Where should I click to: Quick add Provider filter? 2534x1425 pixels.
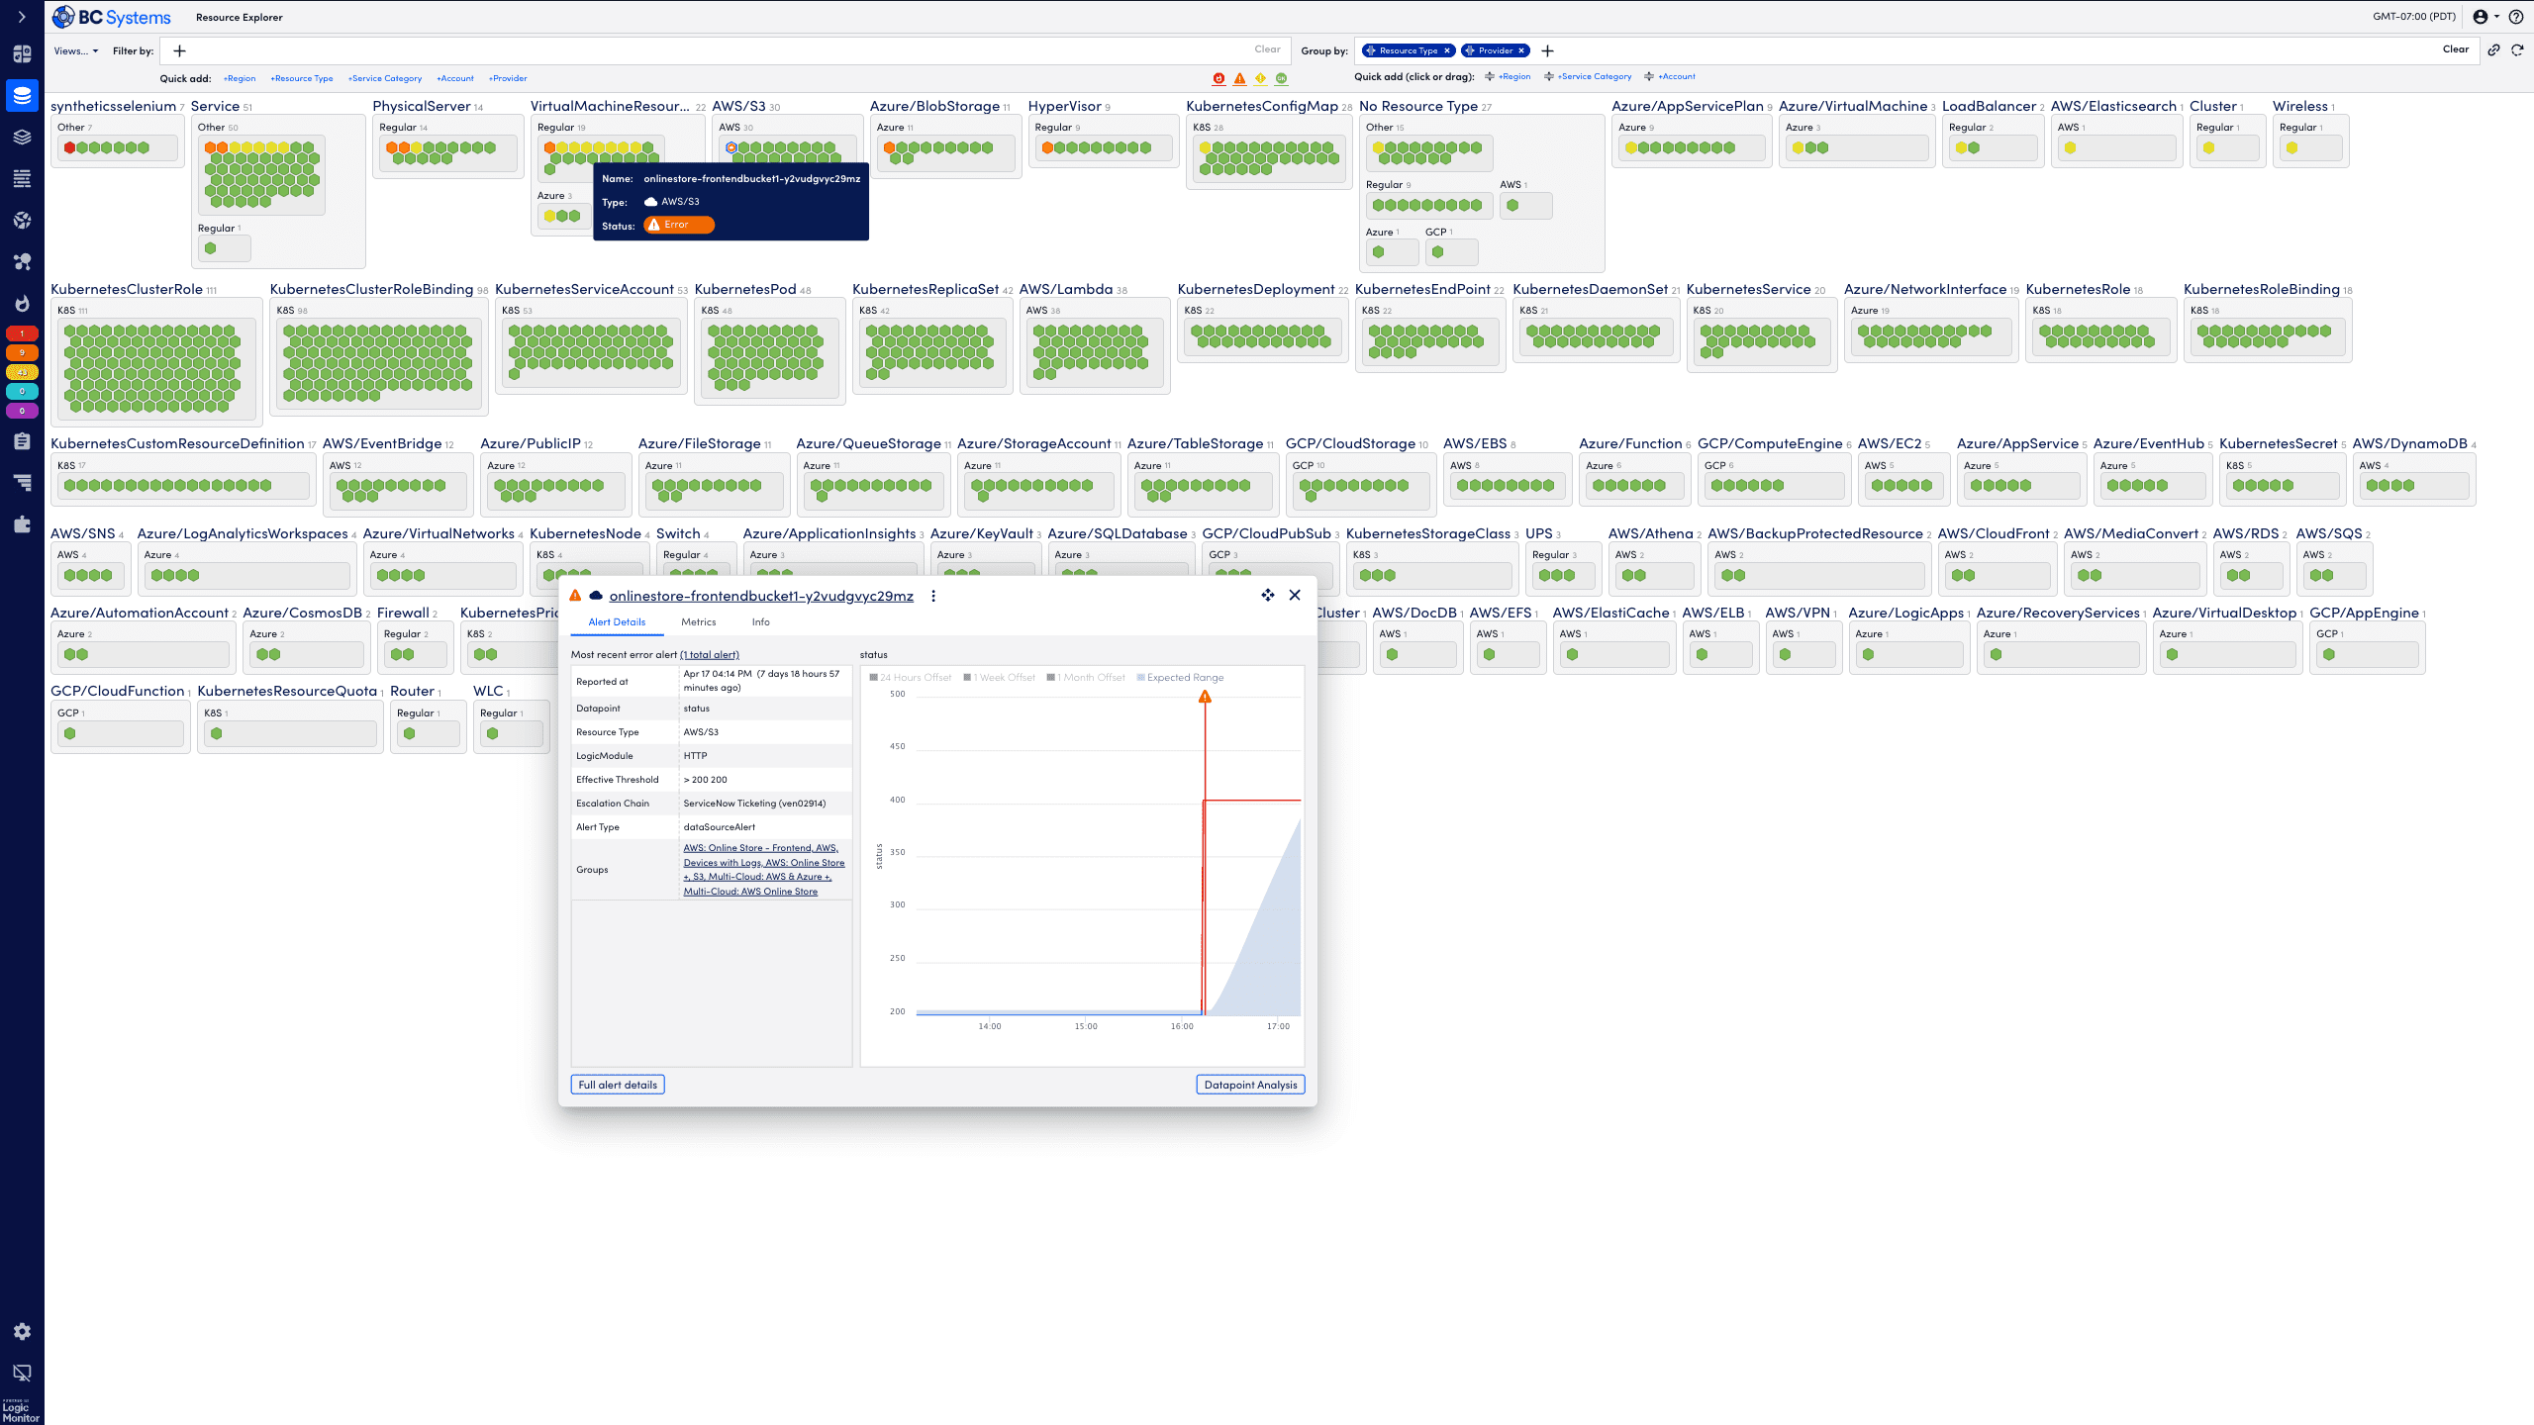(x=508, y=78)
